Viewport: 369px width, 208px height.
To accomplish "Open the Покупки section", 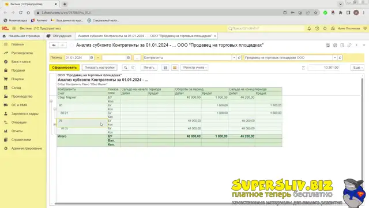I will coord(17,79).
